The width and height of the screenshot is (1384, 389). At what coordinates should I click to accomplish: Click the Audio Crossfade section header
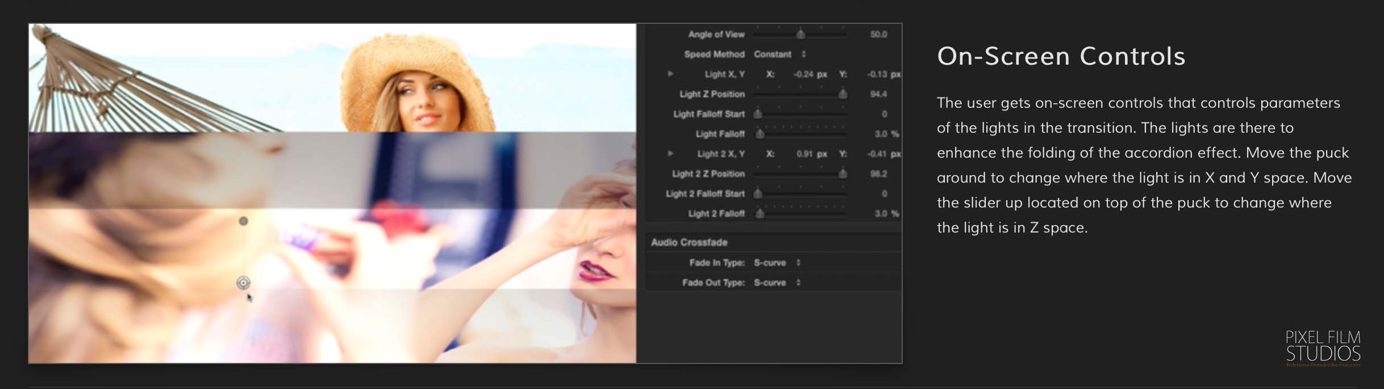click(689, 242)
